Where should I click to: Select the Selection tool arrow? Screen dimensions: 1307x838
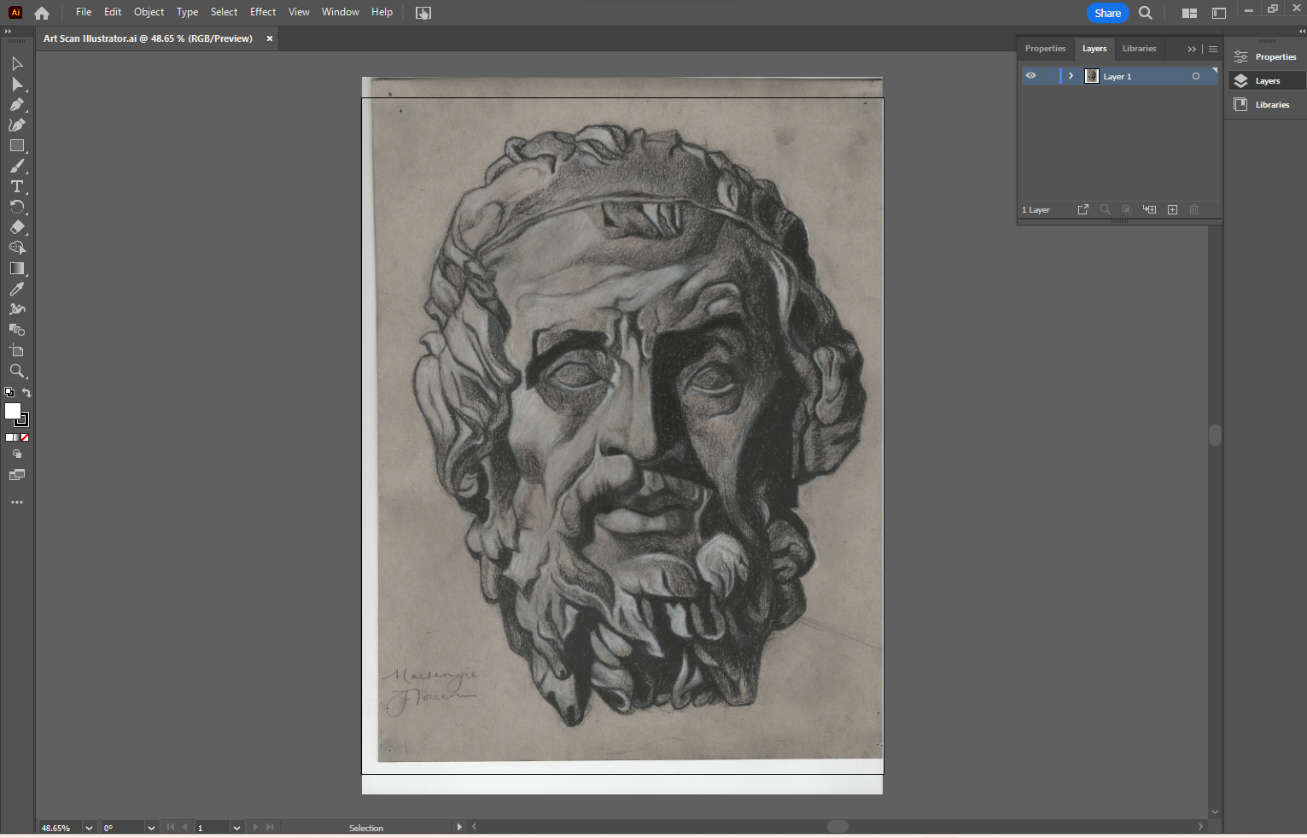point(17,64)
